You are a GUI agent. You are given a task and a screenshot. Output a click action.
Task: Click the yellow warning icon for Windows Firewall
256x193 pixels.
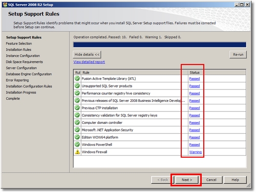coord(77,152)
